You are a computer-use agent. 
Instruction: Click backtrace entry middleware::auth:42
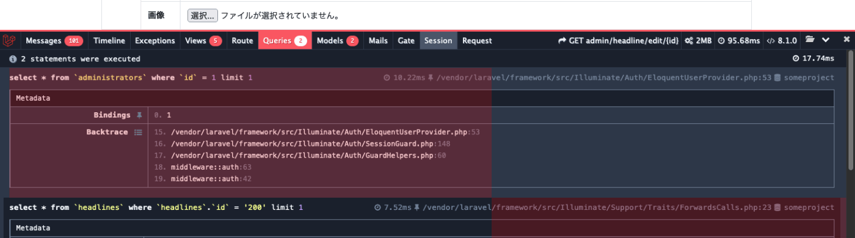coord(203,179)
